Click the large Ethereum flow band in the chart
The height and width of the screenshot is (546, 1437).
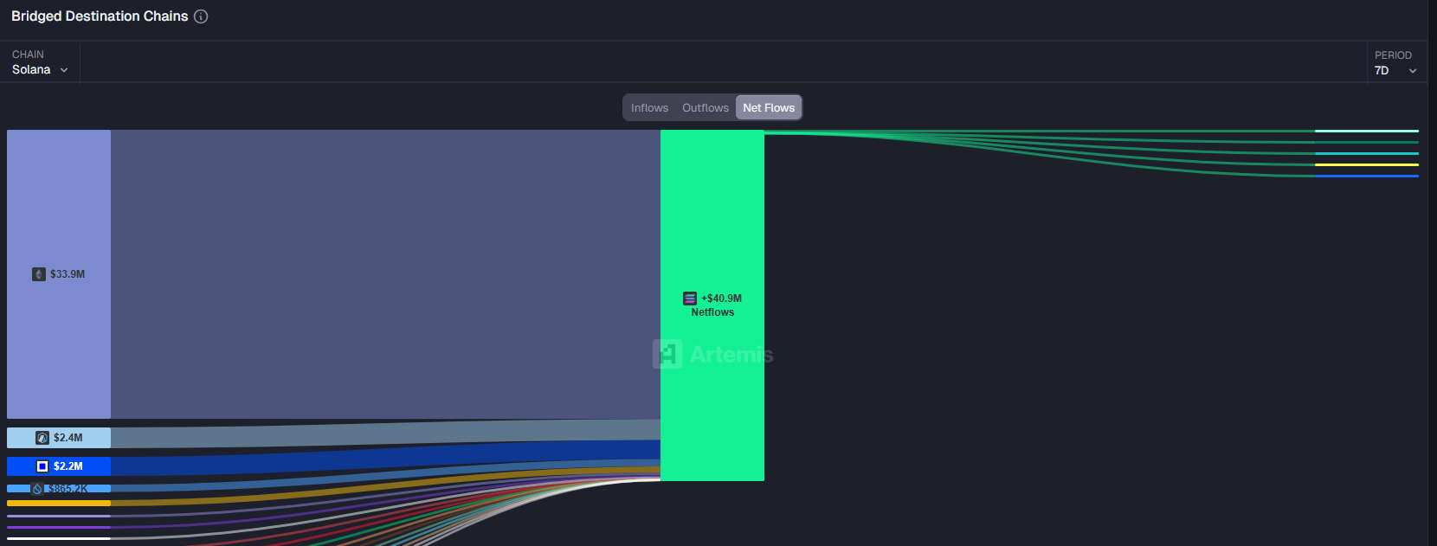385,274
